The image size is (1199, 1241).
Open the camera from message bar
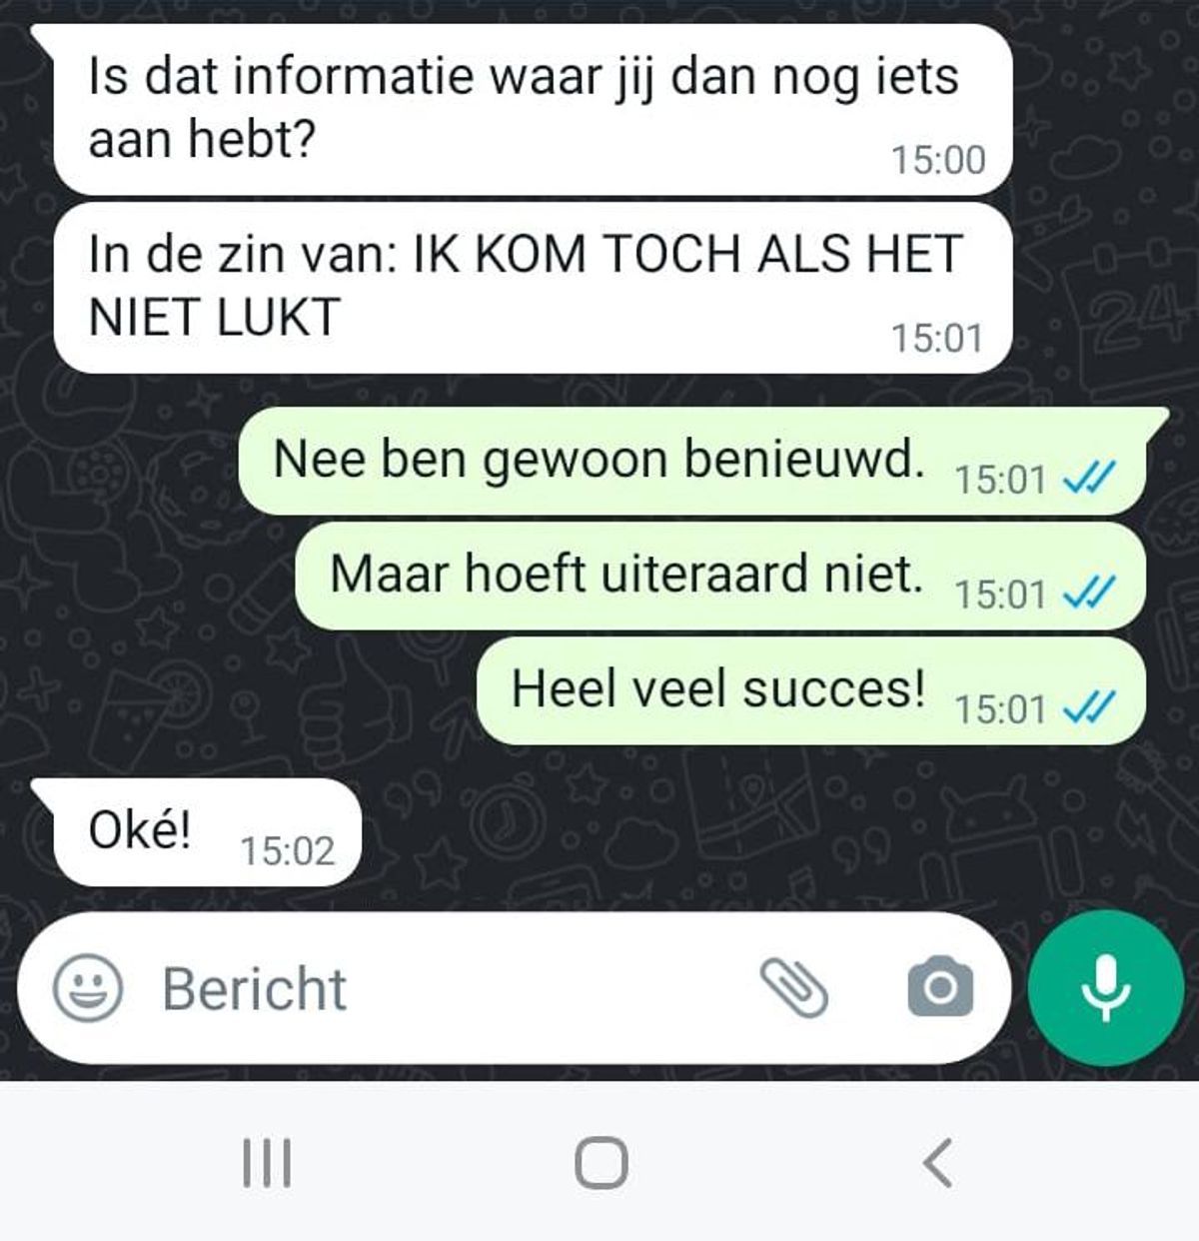(x=939, y=987)
